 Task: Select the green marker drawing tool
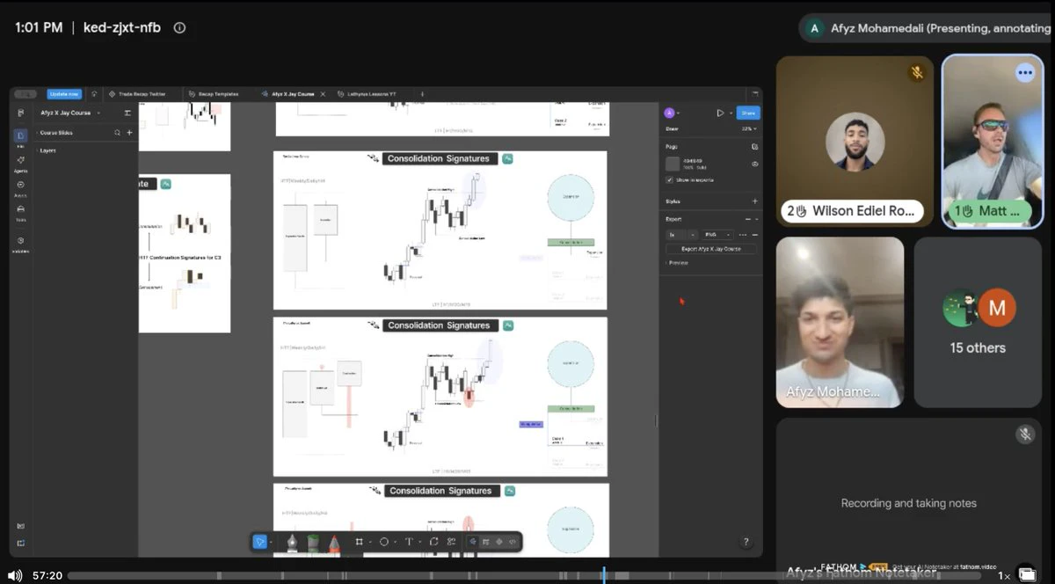pos(313,543)
